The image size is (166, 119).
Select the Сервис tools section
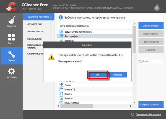coord(11,56)
